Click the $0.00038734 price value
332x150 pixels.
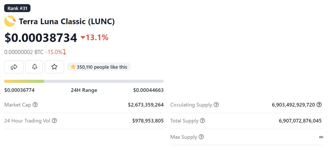click(41, 38)
